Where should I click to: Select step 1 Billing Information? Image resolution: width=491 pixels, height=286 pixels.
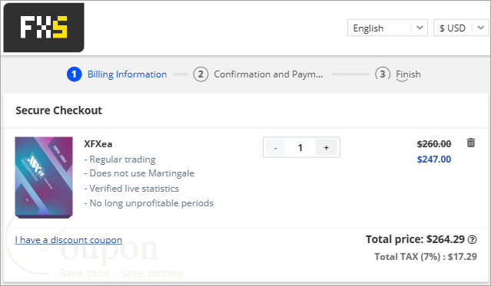[x=117, y=74]
